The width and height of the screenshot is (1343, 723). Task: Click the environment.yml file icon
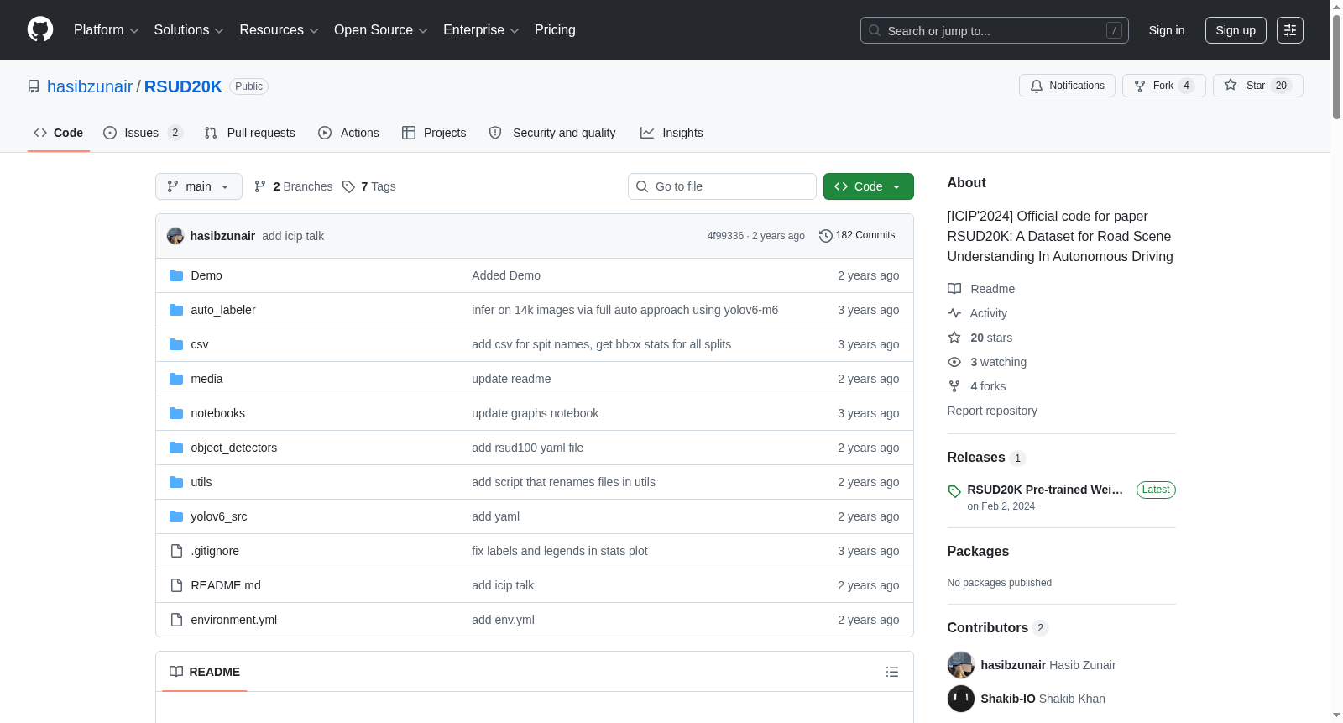point(176,620)
